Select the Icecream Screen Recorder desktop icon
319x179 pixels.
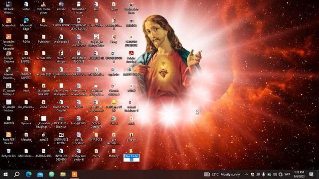(x=8, y=42)
